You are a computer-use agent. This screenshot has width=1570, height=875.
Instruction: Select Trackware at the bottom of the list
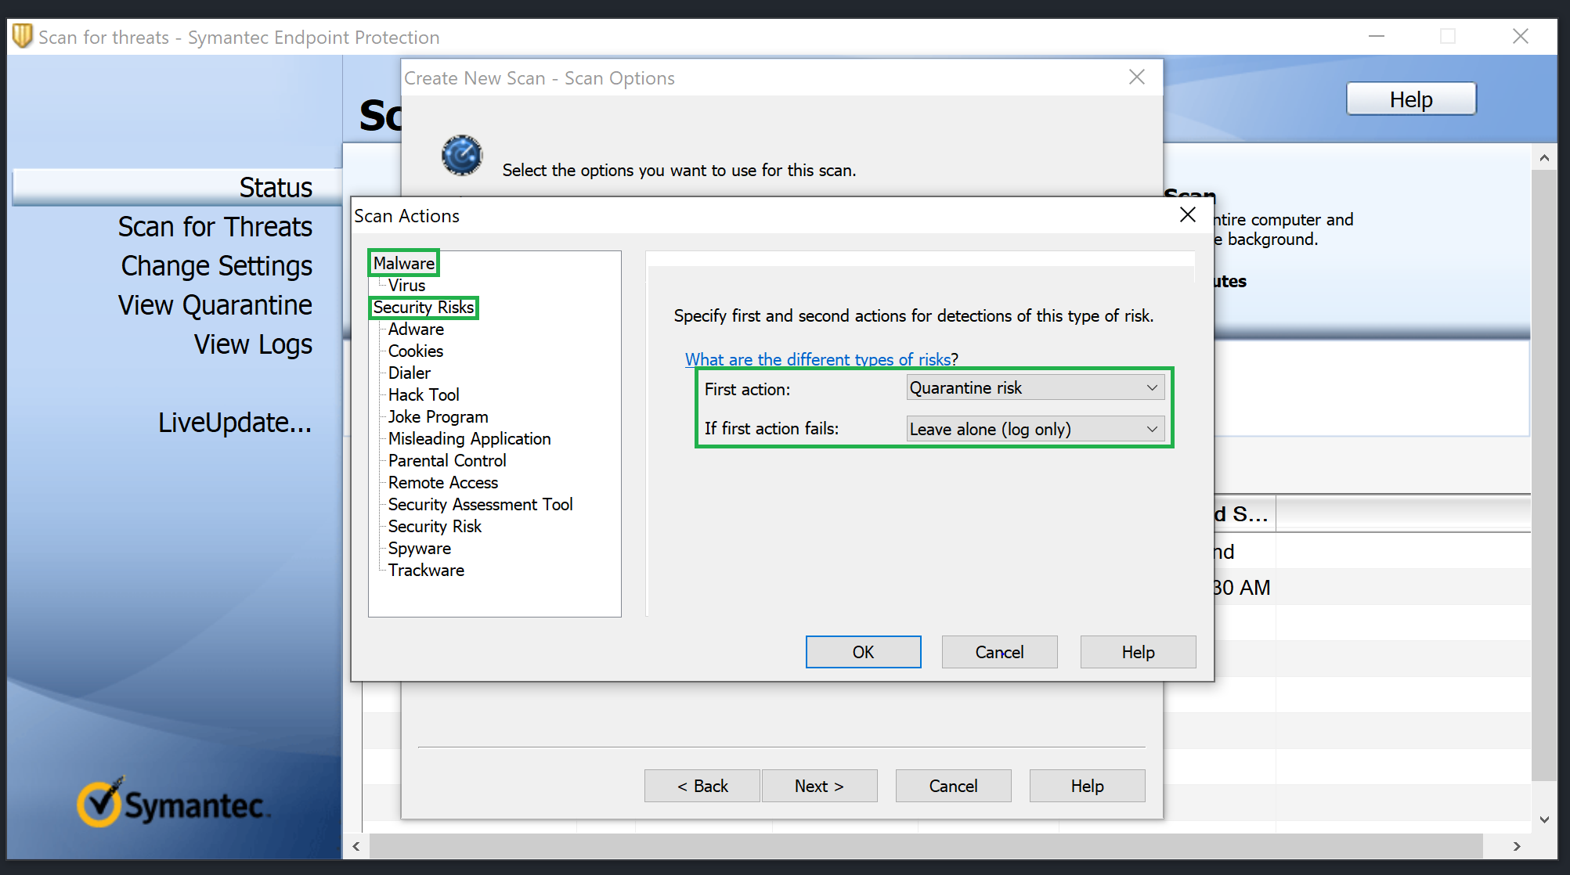(x=426, y=570)
